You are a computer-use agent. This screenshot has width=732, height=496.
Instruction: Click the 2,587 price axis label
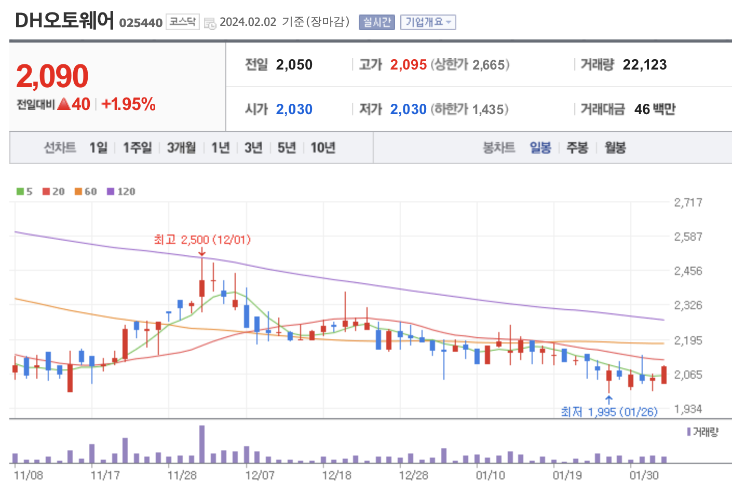tap(688, 237)
